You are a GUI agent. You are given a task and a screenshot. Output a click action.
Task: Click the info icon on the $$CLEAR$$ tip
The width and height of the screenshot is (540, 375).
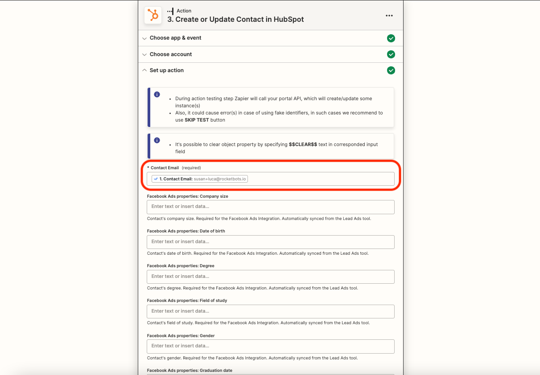point(157,139)
